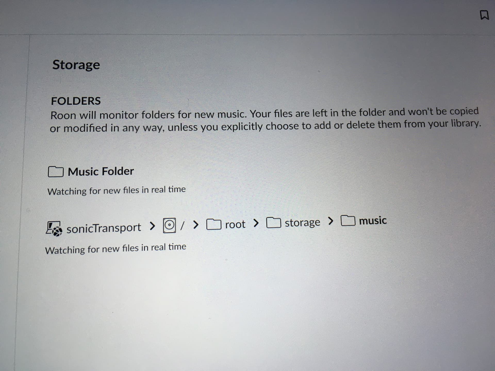Select the sonicTransport path label
This screenshot has height=371, width=495.
(x=104, y=228)
